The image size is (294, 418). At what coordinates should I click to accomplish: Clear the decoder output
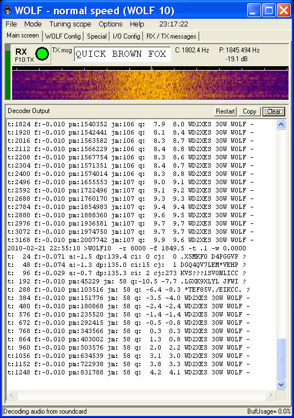274,111
